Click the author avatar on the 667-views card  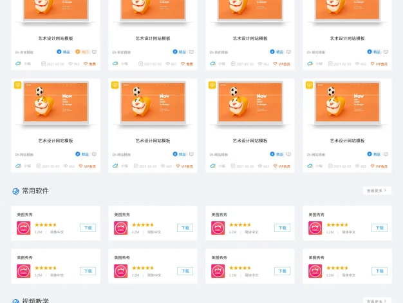(x=115, y=63)
